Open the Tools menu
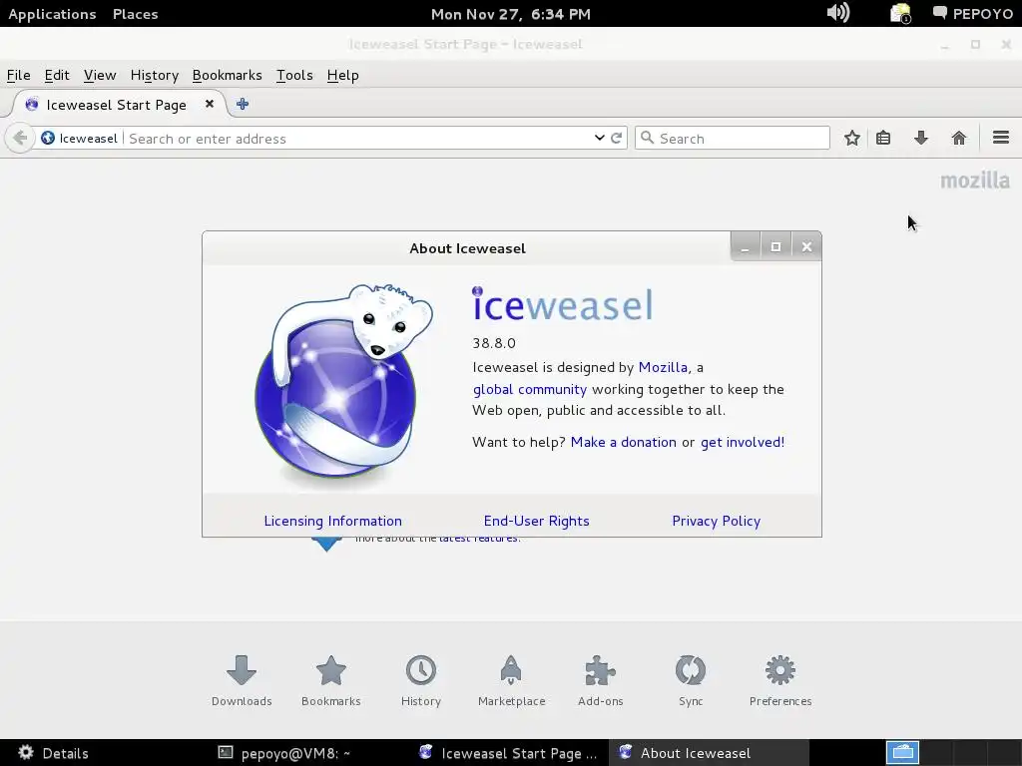This screenshot has height=766, width=1022. [x=294, y=75]
